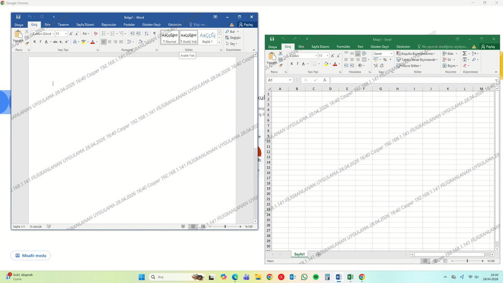Switch to the Veri tab in Excel
Viewport: 503px width, 283px height.
pyautogui.click(x=360, y=47)
